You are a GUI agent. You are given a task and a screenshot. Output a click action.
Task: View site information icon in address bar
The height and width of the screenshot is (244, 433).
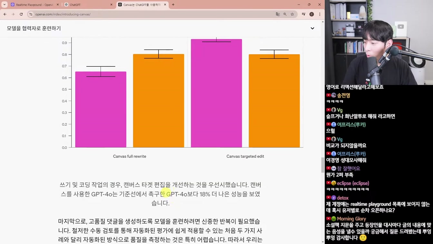pos(31,14)
